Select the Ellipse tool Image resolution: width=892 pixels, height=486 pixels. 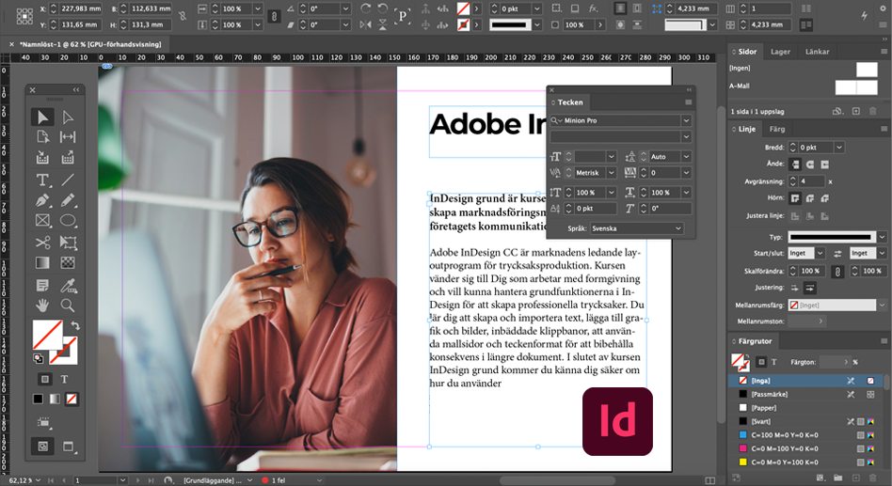click(x=68, y=221)
